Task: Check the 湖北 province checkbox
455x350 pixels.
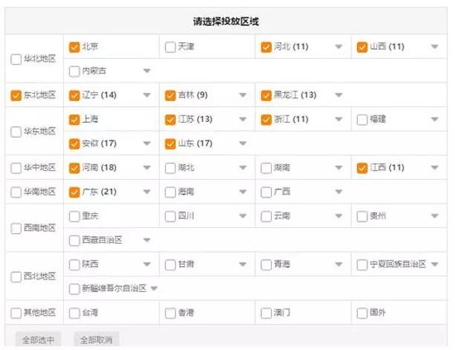Action: (x=170, y=168)
